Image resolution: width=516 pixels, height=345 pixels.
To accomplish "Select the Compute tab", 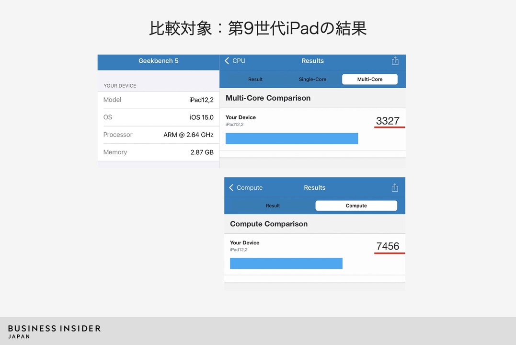I will pyautogui.click(x=356, y=206).
